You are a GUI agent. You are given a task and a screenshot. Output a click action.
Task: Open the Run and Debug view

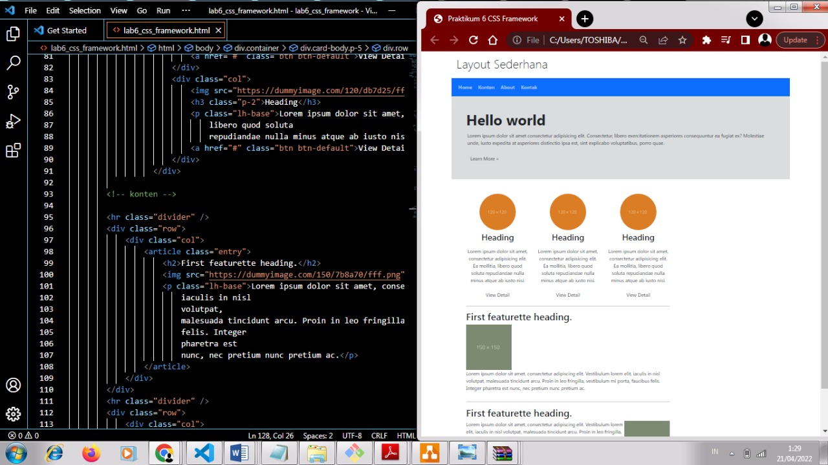[13, 122]
